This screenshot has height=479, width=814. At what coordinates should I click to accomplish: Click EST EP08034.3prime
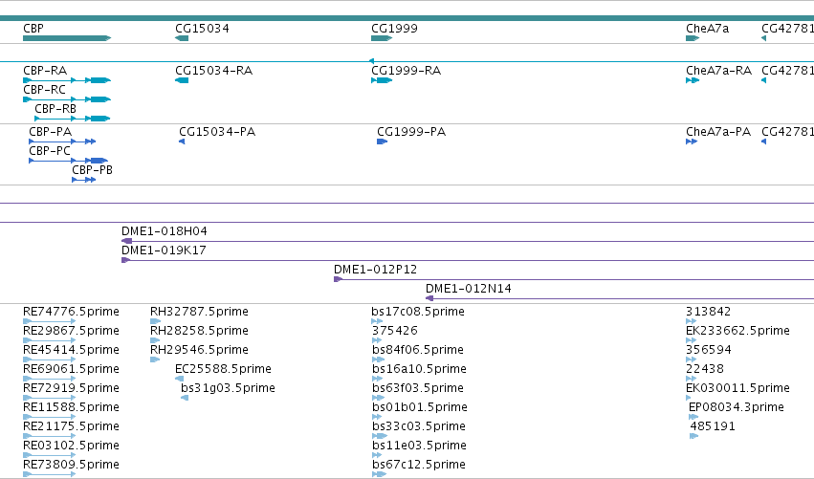coord(737,408)
